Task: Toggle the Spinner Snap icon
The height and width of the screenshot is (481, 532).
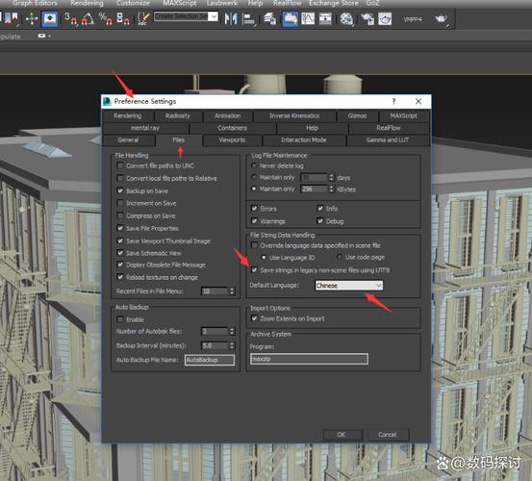Action: 123,18
